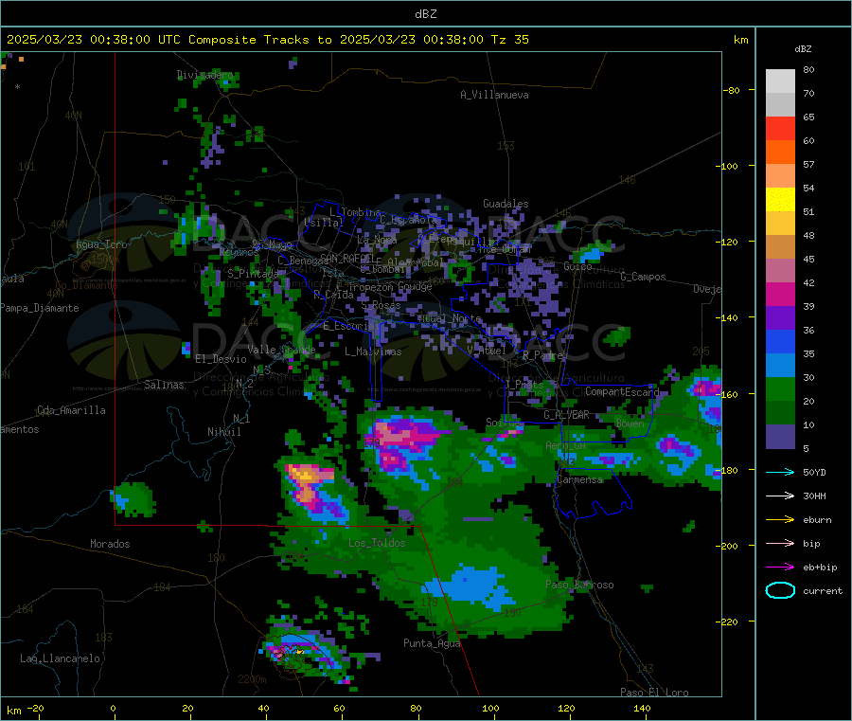The width and height of the screenshot is (852, 721).
Task: Click the timestamp header '2025/03/23 00:38:00 UTC Composite Tracks'
Action: pos(157,40)
